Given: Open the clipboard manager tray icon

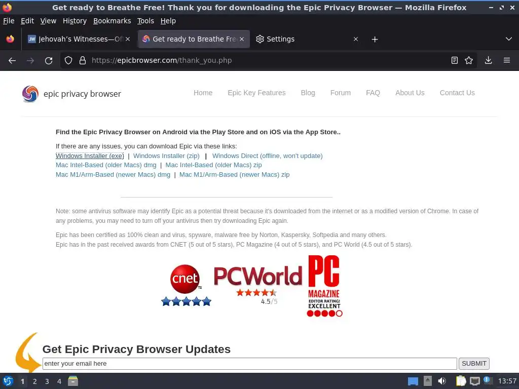Looking at the screenshot, I should point(461,381).
